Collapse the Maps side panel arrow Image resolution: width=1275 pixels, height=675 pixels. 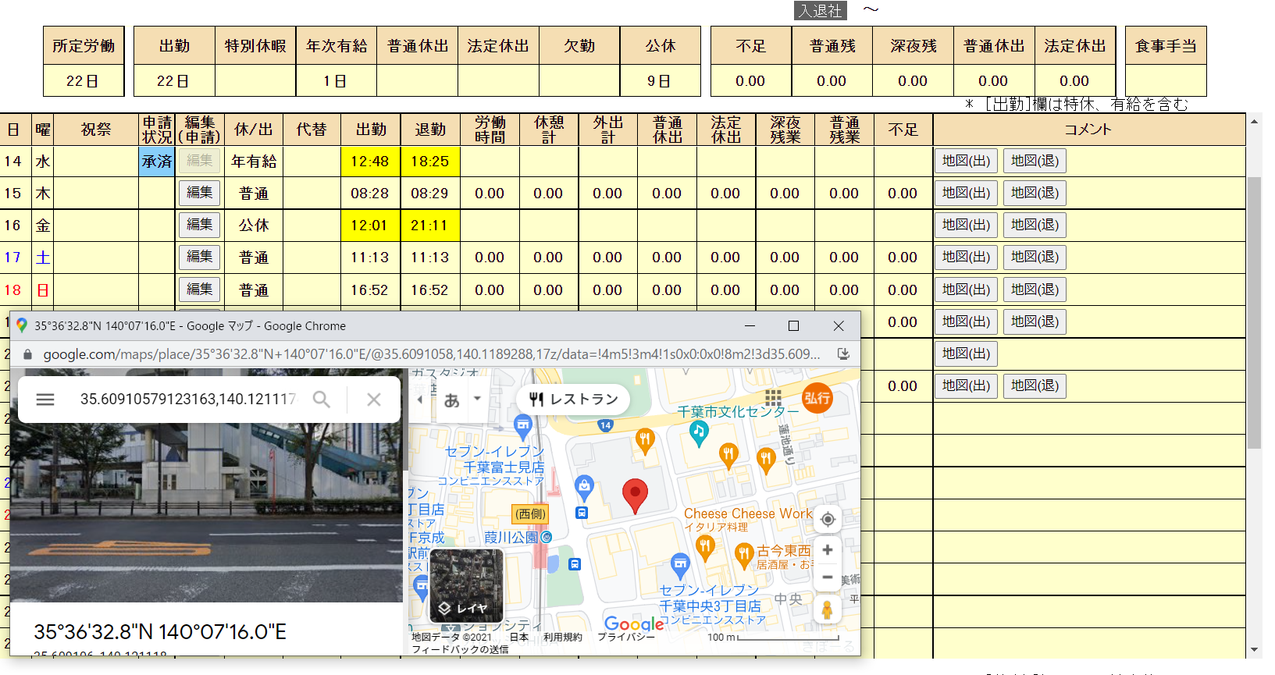[x=419, y=400]
